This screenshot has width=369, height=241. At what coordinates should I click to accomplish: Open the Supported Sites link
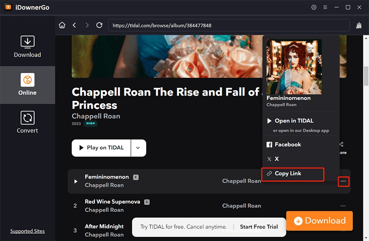[27, 231]
